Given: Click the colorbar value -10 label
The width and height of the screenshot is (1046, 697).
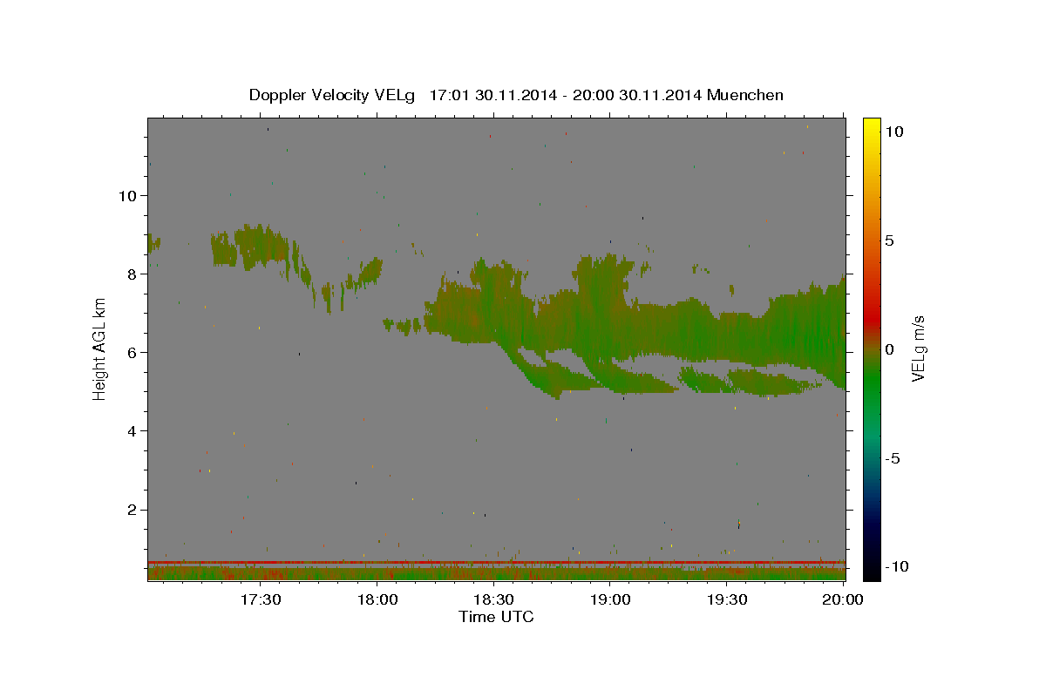Looking at the screenshot, I should point(896,566).
